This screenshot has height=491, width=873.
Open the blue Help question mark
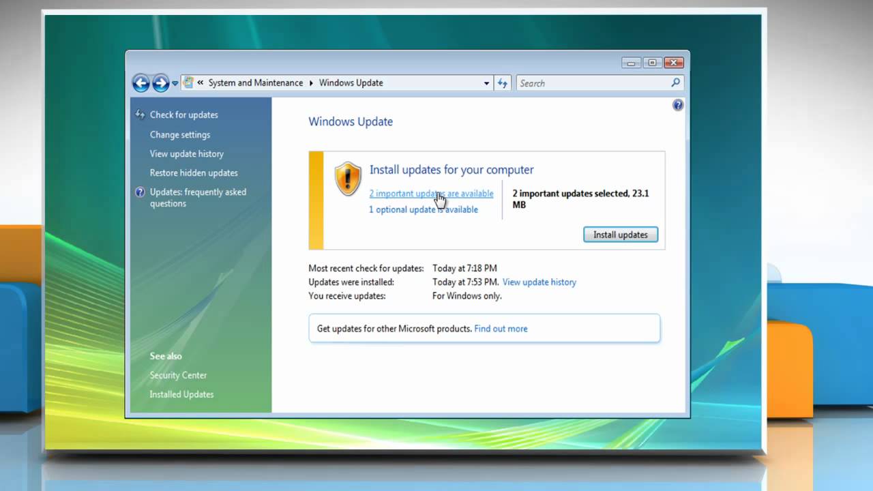coord(678,105)
